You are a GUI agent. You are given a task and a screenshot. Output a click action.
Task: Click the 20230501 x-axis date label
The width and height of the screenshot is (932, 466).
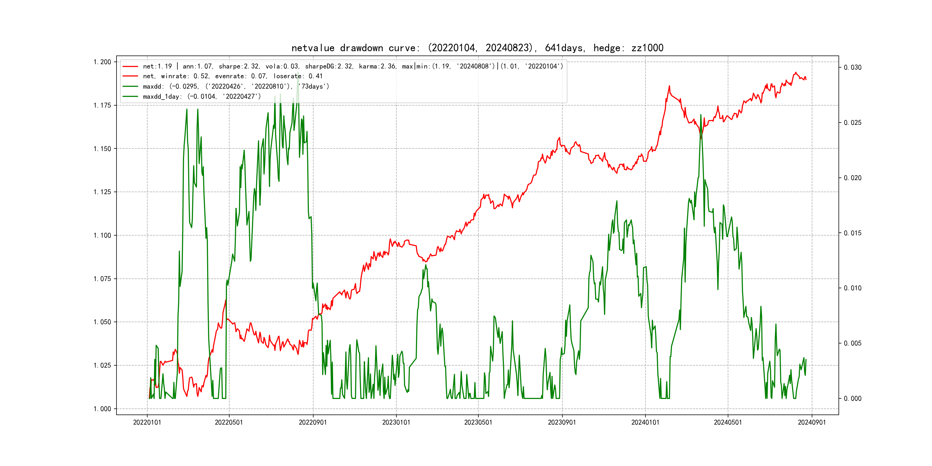[x=478, y=422]
